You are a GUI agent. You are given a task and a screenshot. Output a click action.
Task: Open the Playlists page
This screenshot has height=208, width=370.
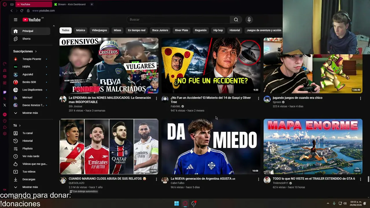[31, 148]
